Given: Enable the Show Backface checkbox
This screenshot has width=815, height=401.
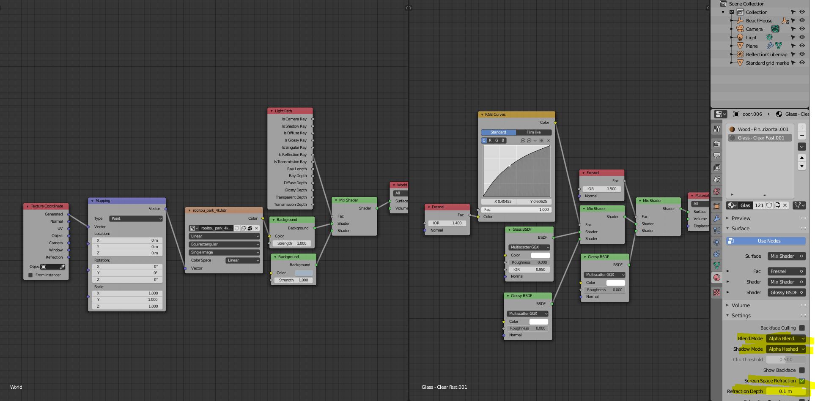Looking at the screenshot, I should point(802,370).
